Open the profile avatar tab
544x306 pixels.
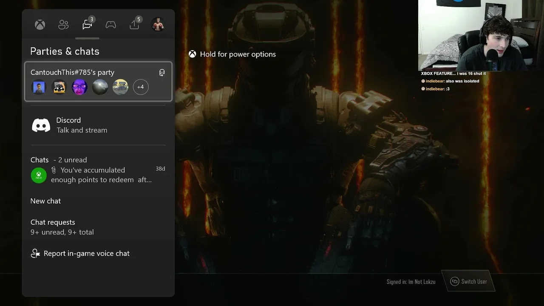click(x=158, y=25)
